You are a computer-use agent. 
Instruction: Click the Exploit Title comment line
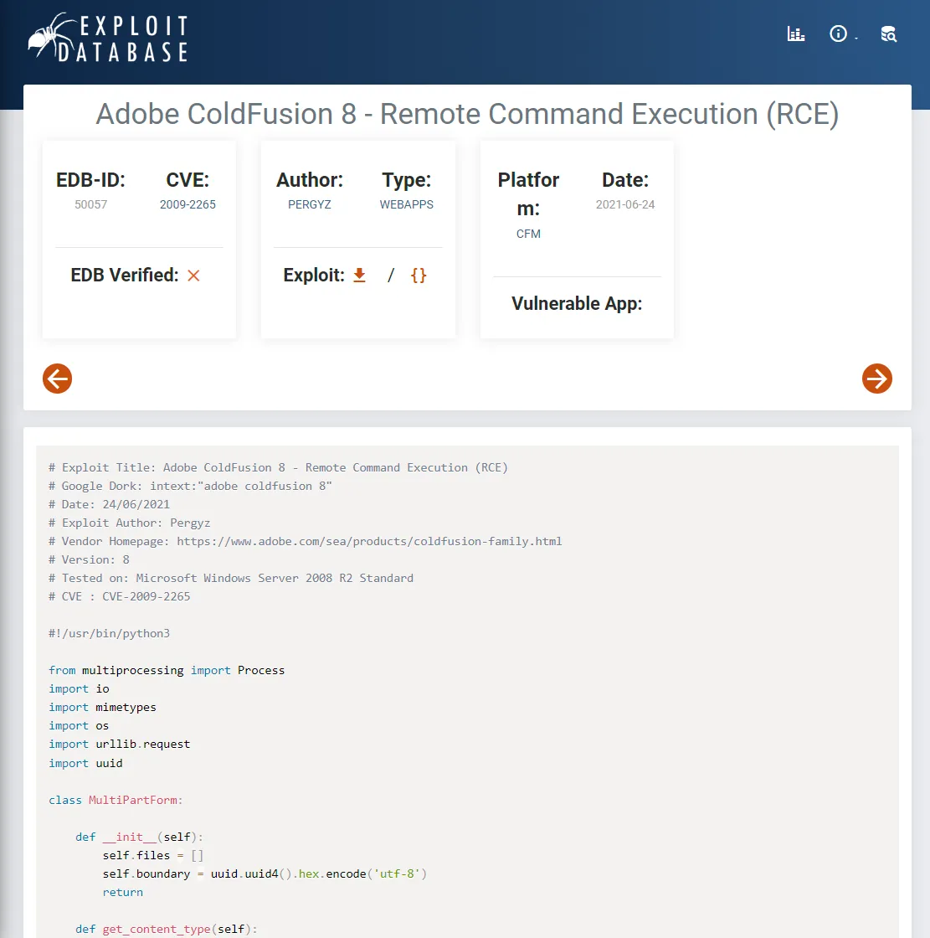[278, 467]
